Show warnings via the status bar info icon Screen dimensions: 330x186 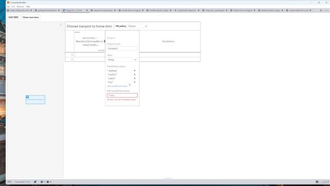pyautogui.click(x=48, y=182)
